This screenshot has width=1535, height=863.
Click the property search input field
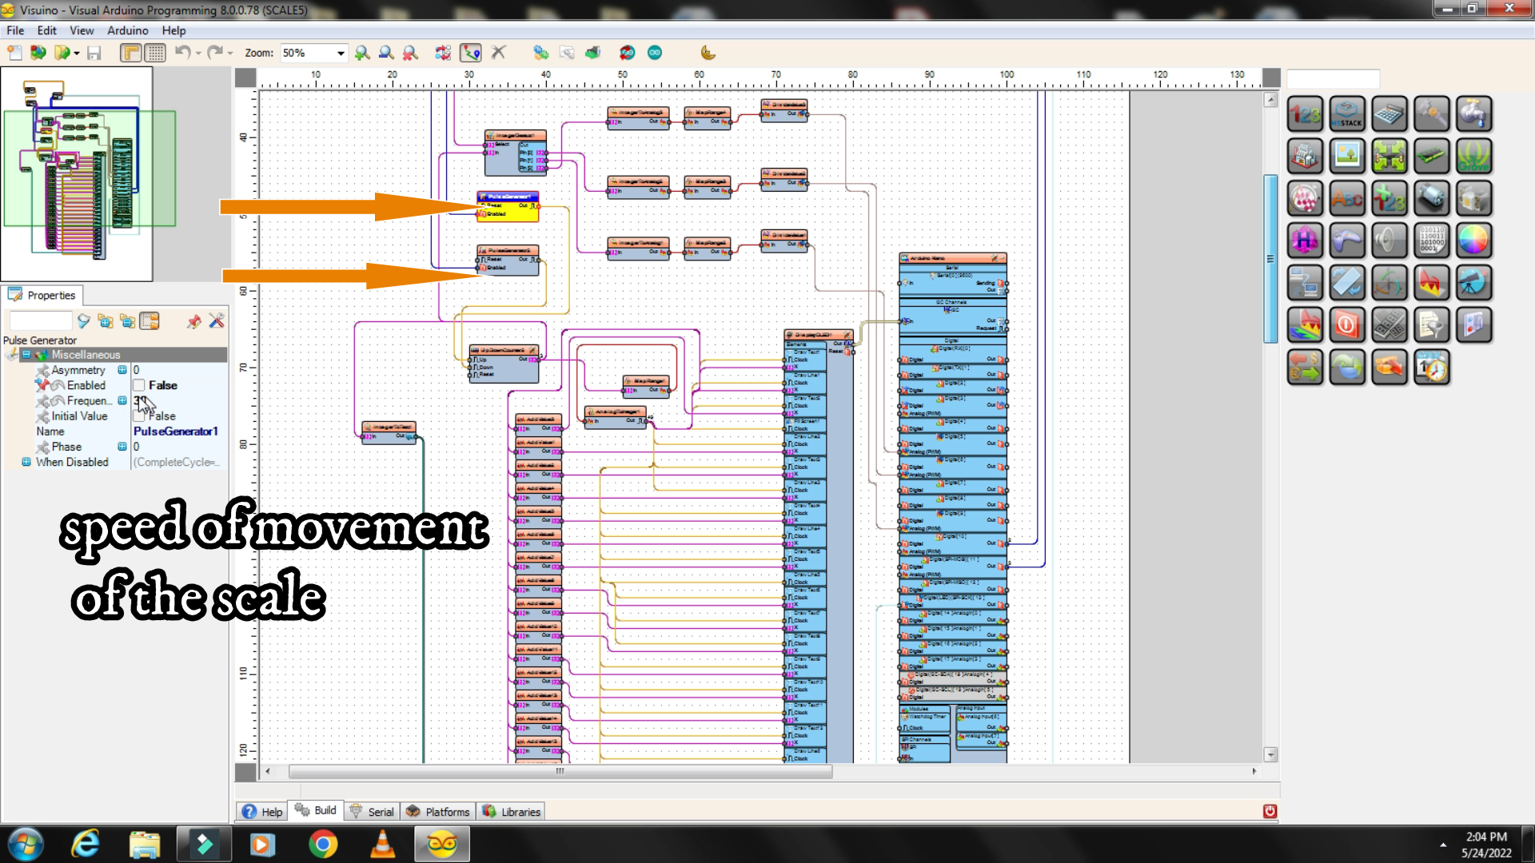pos(40,321)
